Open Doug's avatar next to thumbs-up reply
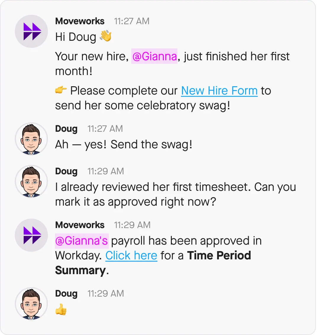The image size is (317, 335). (x=31, y=304)
